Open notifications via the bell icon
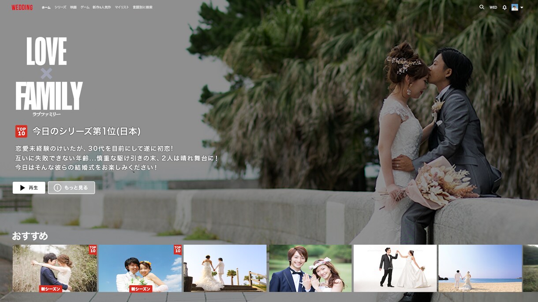Image resolution: width=538 pixels, height=302 pixels. pyautogui.click(x=504, y=7)
